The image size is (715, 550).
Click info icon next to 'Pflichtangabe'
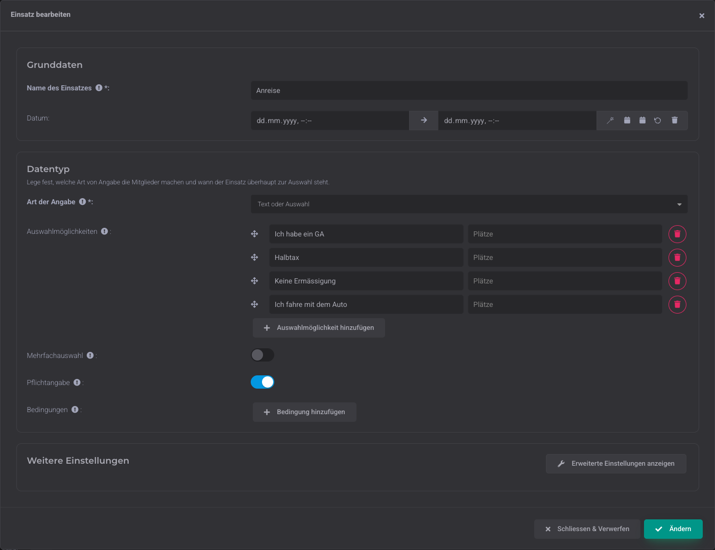77,382
